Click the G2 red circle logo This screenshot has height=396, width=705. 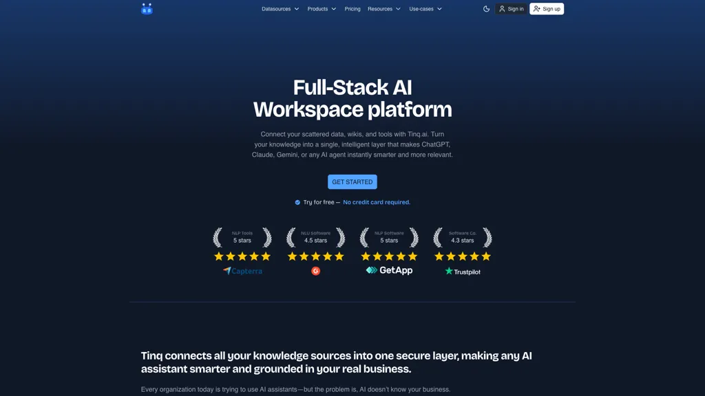click(315, 271)
